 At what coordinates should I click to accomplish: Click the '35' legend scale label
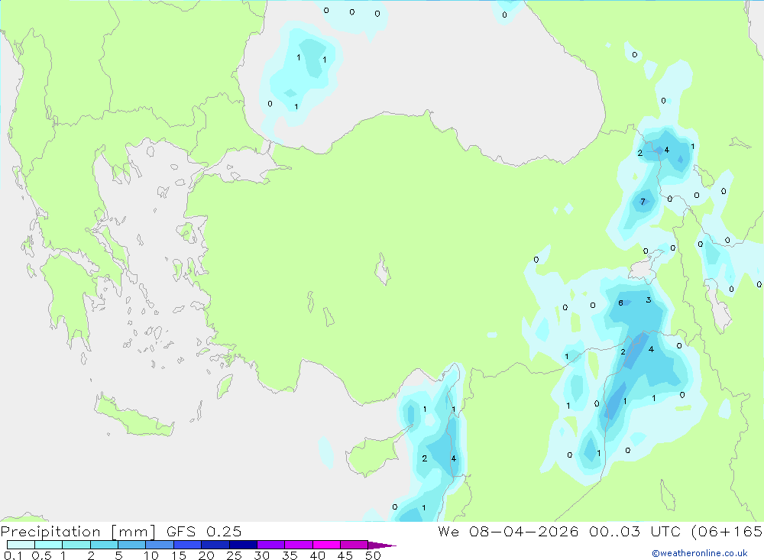pyautogui.click(x=290, y=555)
